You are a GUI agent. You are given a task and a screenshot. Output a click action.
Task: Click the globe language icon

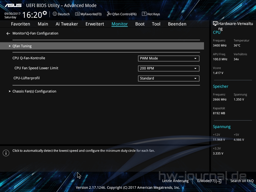55,14
